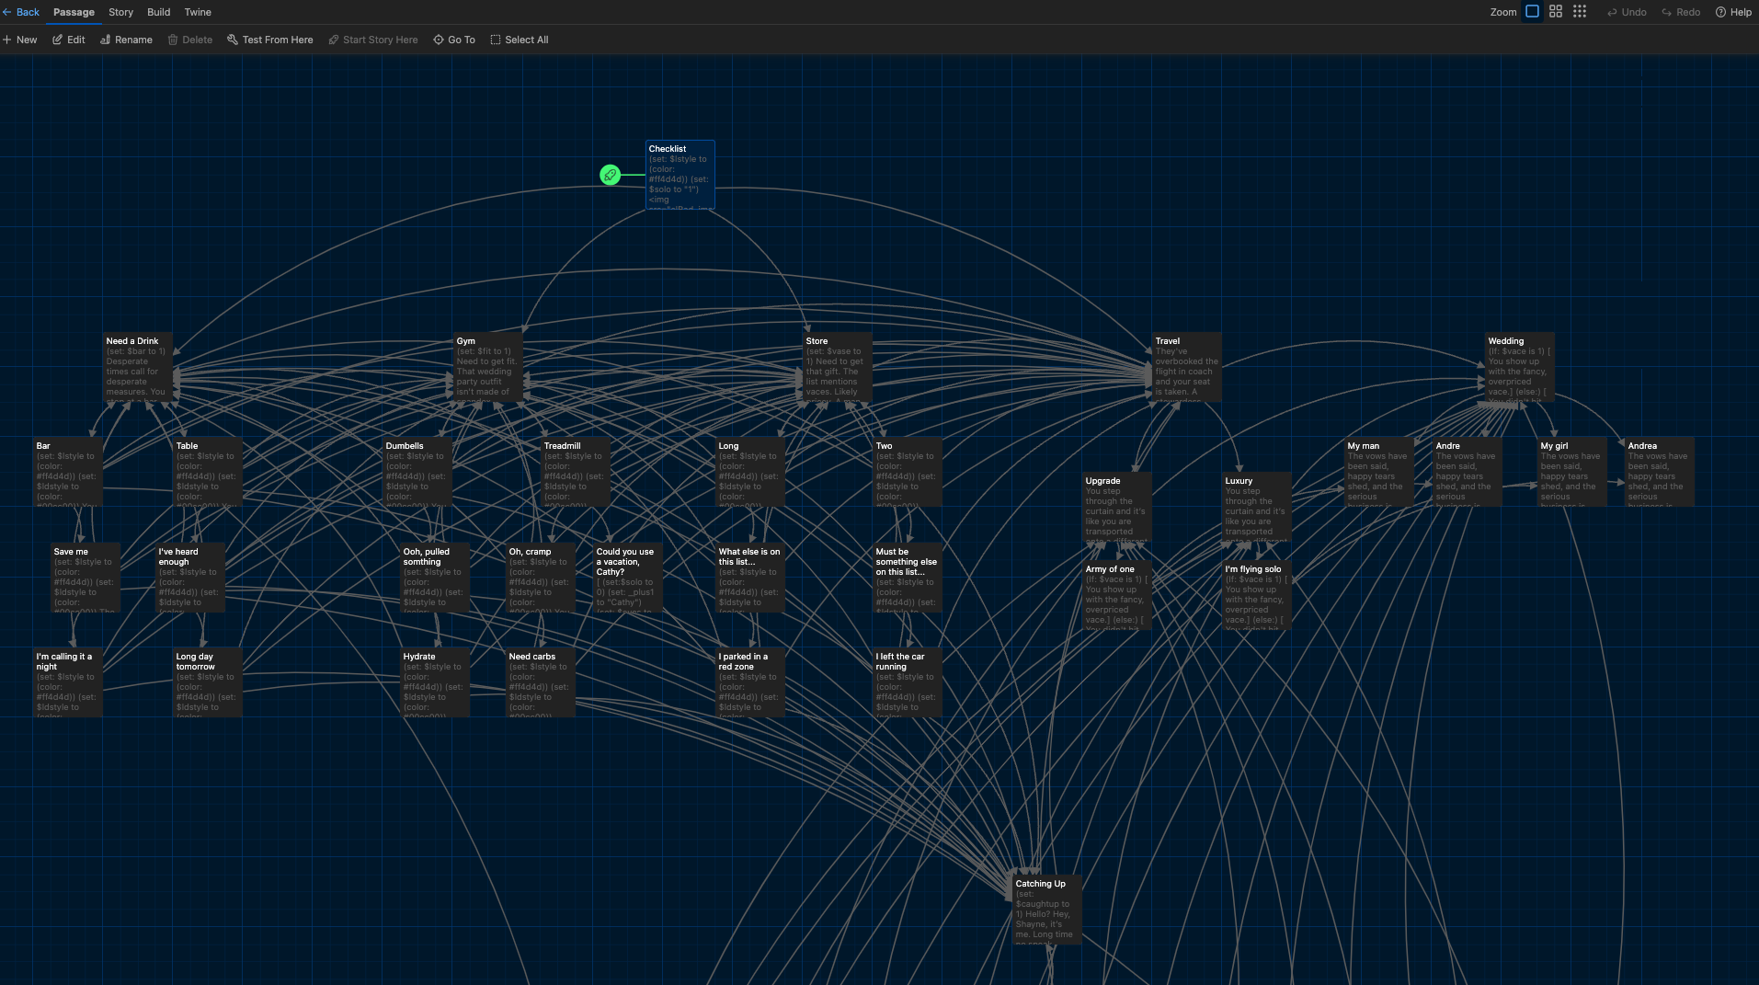Click the Redo arrow button
The width and height of the screenshot is (1759, 985).
[x=1681, y=12]
